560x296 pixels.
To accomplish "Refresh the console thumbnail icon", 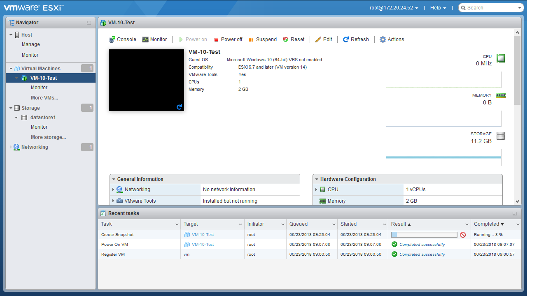I will [x=179, y=107].
